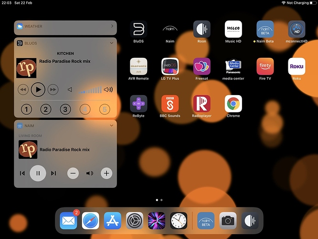Increase Naim volume with plus button
Image resolution: width=318 pixels, height=239 pixels.
[x=106, y=173]
